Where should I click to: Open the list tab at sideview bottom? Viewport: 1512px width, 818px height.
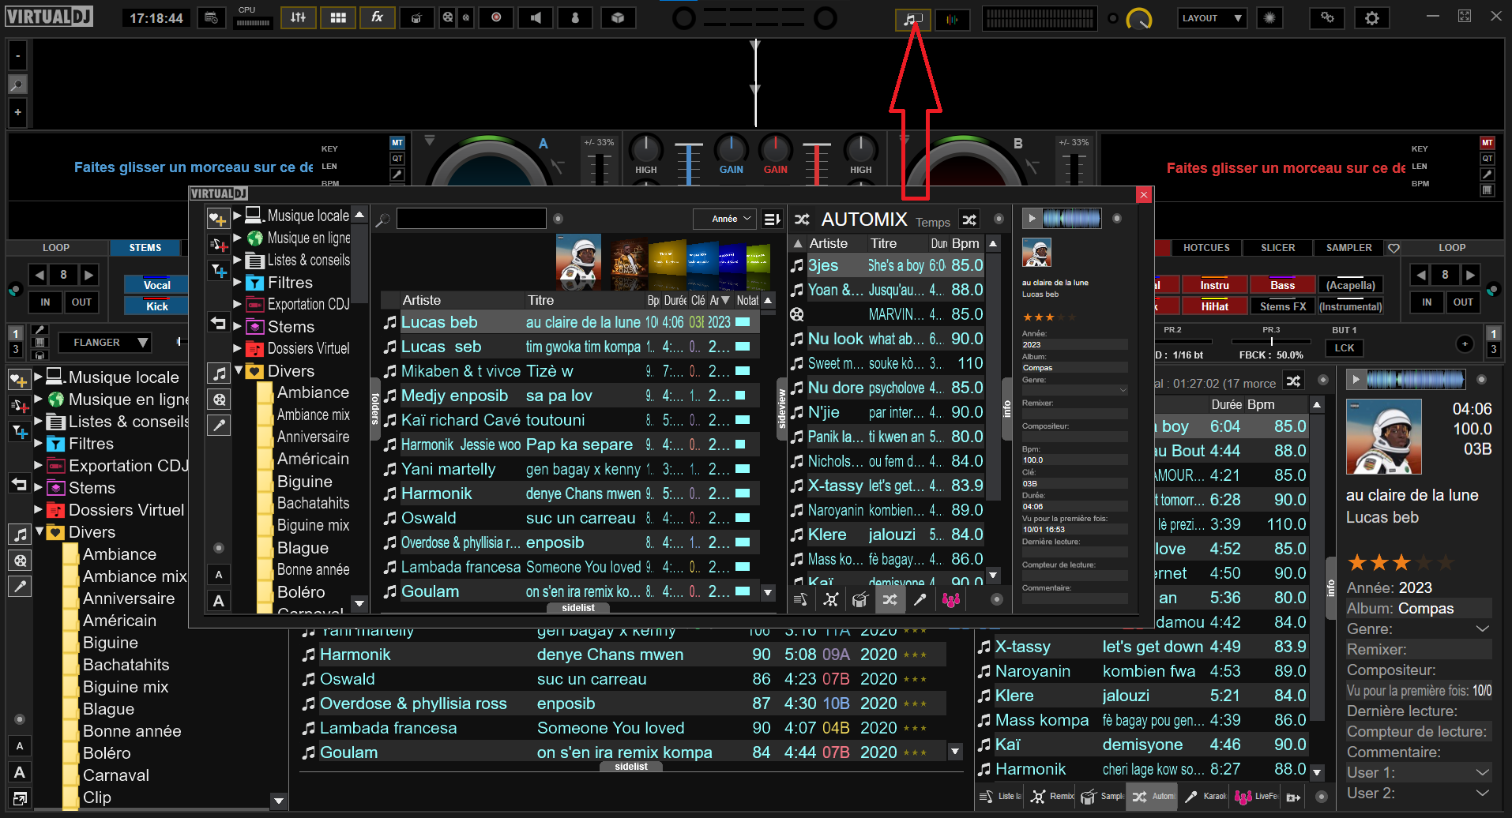coord(1000,797)
